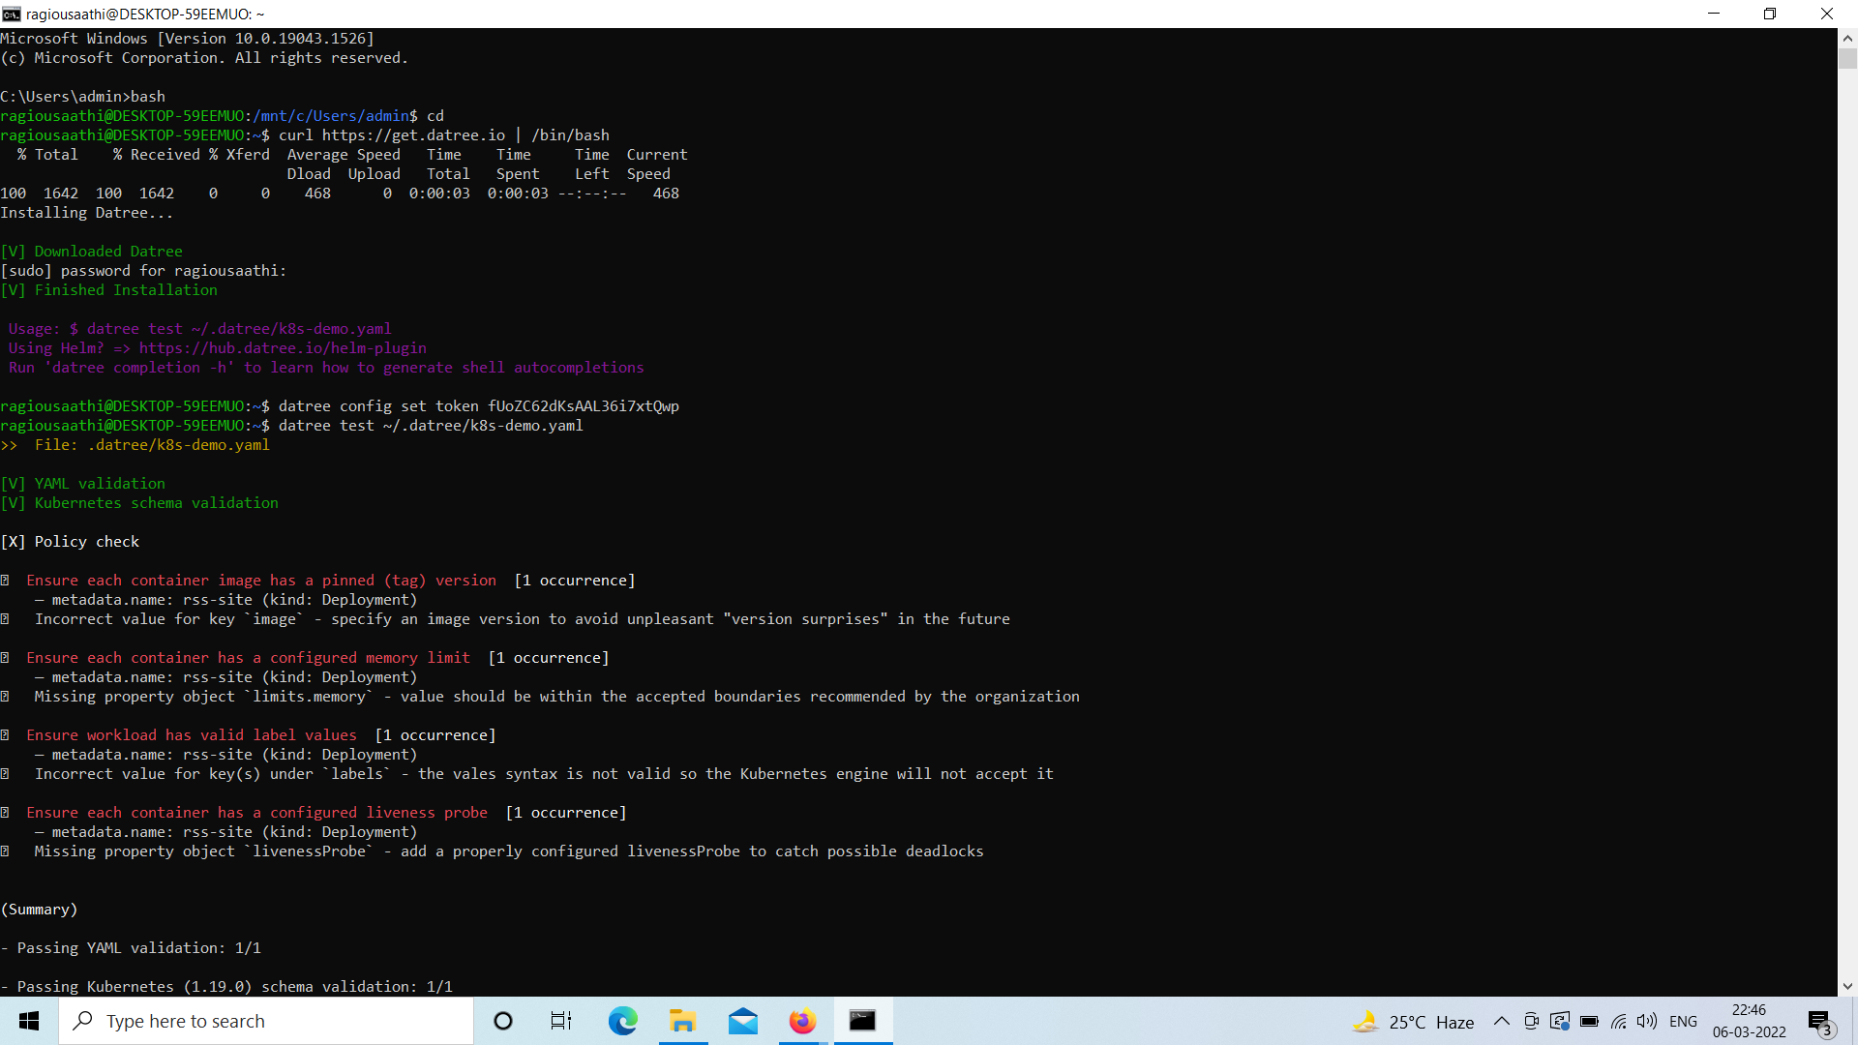Click the meet now tray icon
1858x1045 pixels.
[x=1531, y=1021]
